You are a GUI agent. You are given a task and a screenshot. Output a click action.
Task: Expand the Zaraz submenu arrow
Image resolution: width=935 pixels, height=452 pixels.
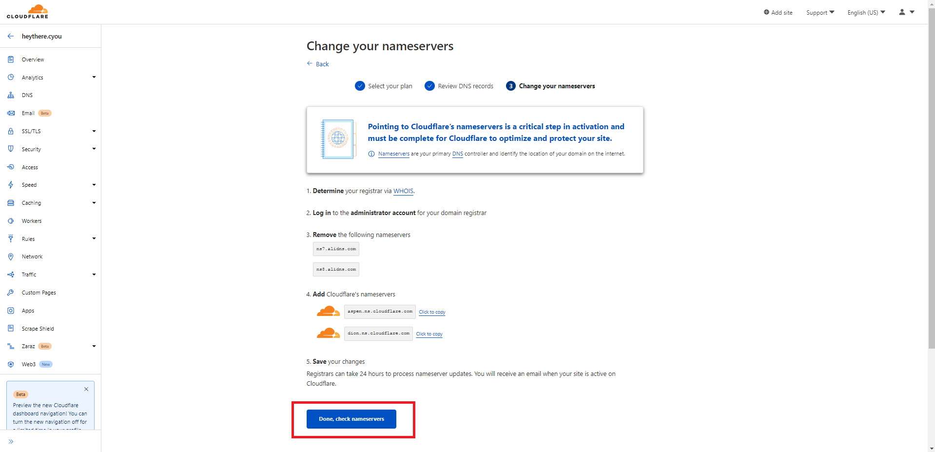94,346
